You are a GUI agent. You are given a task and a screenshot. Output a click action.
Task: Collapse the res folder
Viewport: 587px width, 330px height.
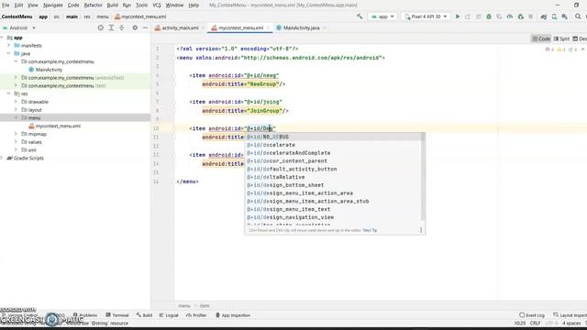8,93
